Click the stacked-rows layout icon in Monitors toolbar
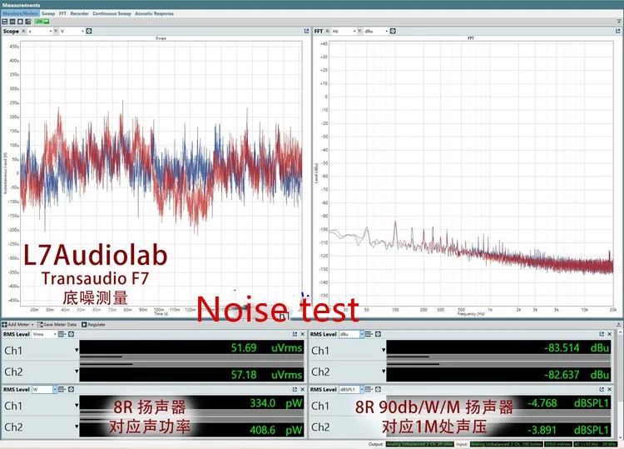Viewport: 624px width, 449px height. pyautogui.click(x=5, y=22)
